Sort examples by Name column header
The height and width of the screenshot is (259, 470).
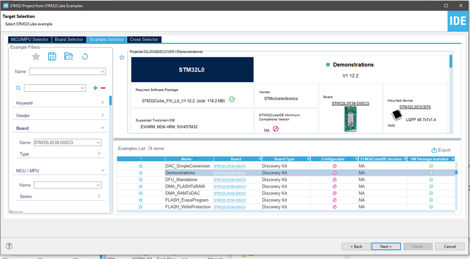(x=189, y=159)
